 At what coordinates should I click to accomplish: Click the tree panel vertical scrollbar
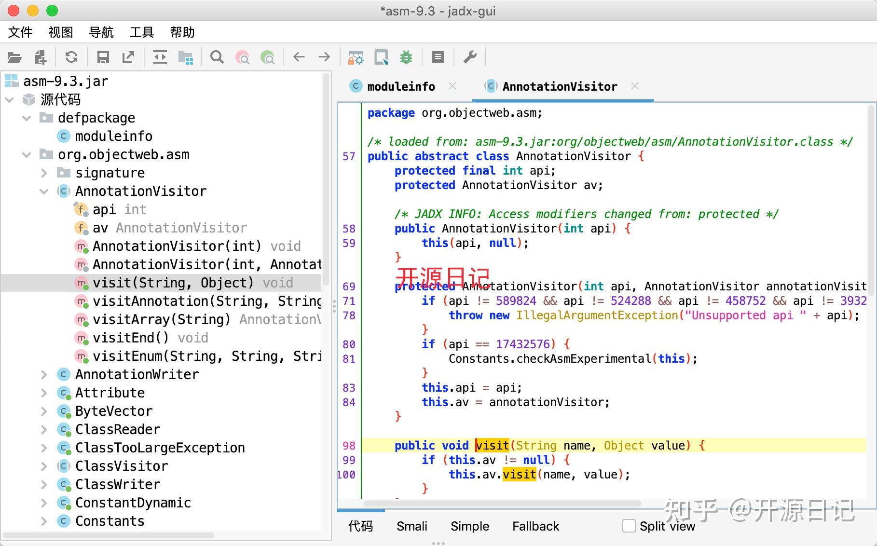327,179
